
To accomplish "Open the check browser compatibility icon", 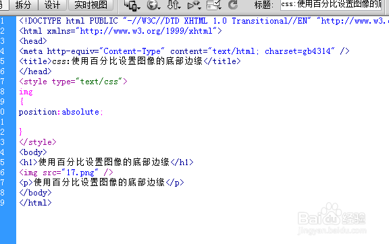I will click(213, 5).
